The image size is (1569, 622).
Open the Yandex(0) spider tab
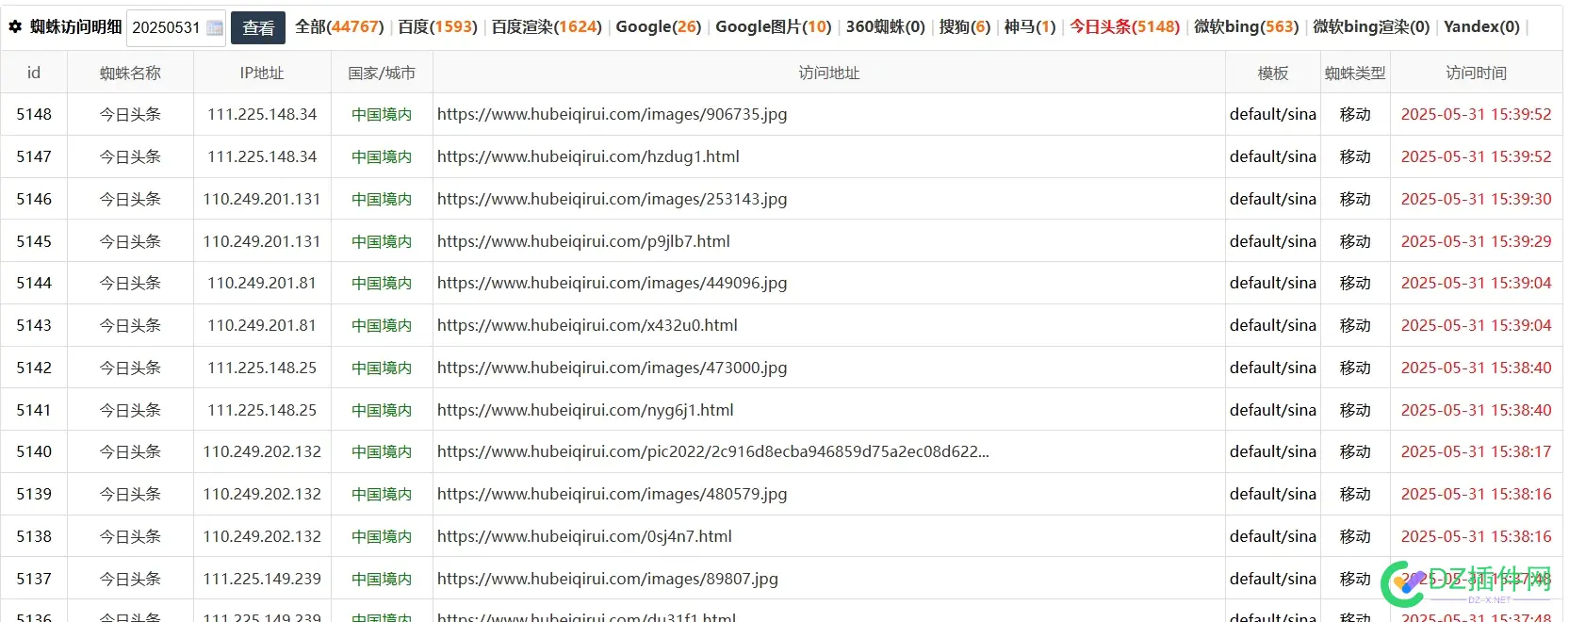tap(1481, 27)
